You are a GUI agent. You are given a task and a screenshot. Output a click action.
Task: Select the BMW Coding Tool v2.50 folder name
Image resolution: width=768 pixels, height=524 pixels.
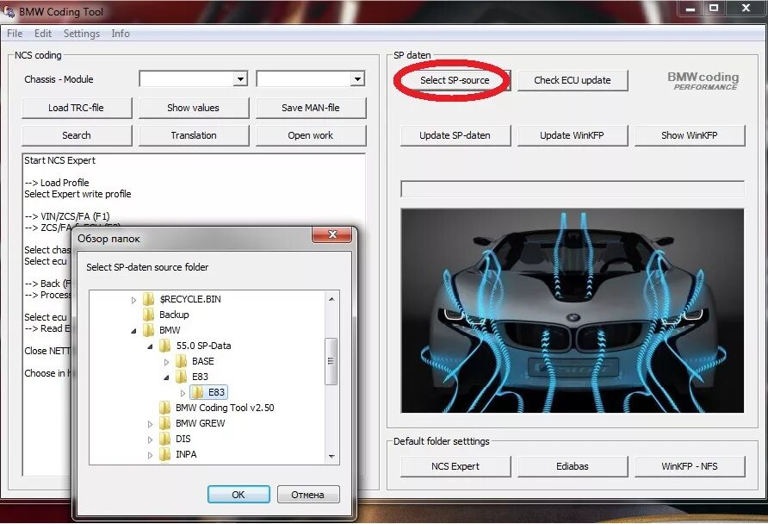point(225,408)
